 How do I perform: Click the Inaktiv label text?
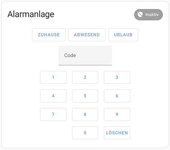point(152,14)
